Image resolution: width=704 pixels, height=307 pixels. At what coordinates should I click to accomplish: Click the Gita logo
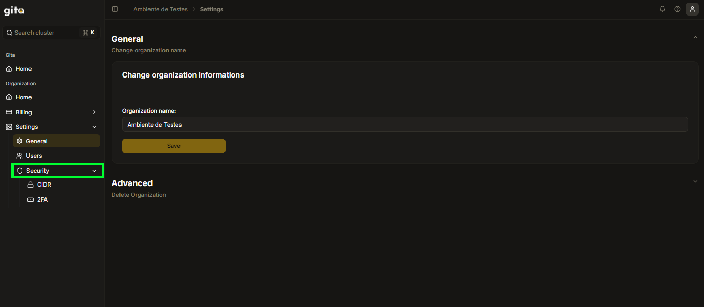coord(14,11)
